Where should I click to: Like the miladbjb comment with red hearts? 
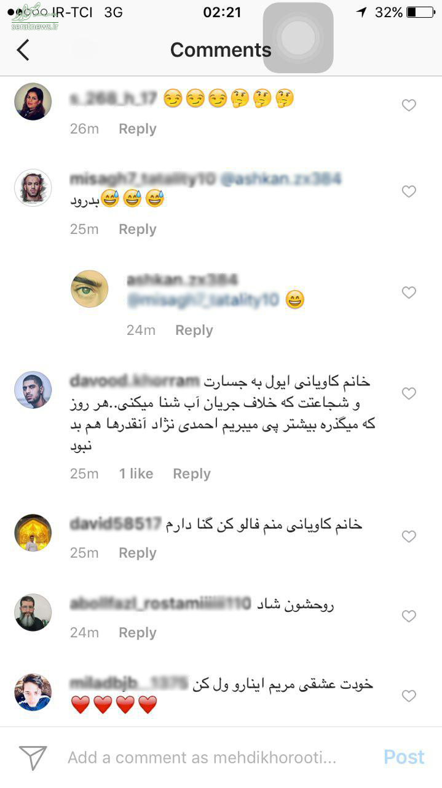point(409,696)
